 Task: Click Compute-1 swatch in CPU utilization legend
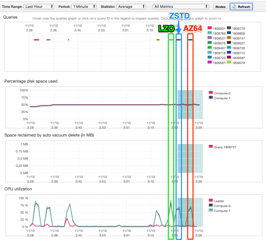[x=211, y=211]
